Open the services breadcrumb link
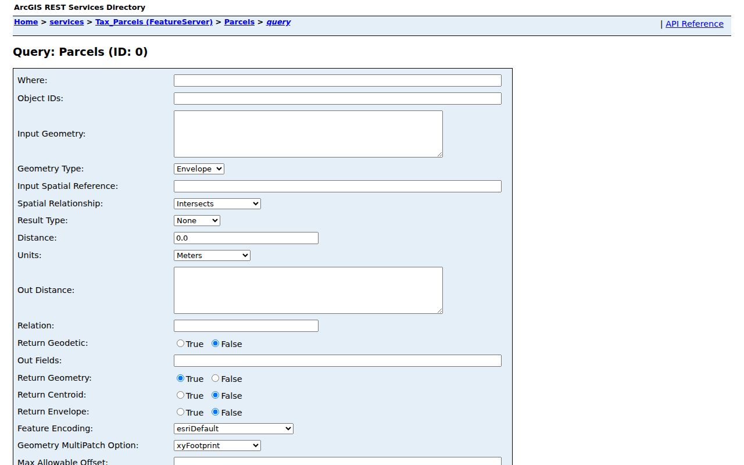 [x=67, y=22]
